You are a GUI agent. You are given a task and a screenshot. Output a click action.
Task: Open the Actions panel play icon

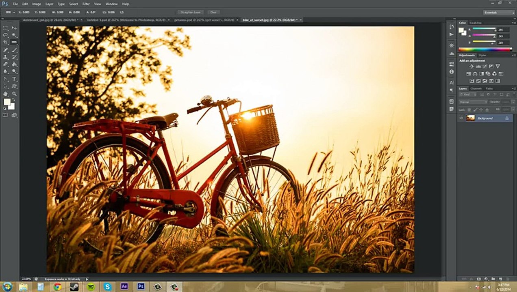click(452, 34)
